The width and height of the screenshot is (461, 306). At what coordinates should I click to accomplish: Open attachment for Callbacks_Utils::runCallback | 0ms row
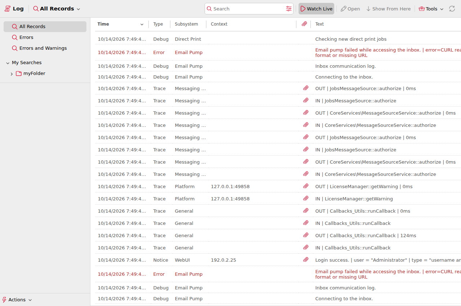pyautogui.click(x=306, y=211)
